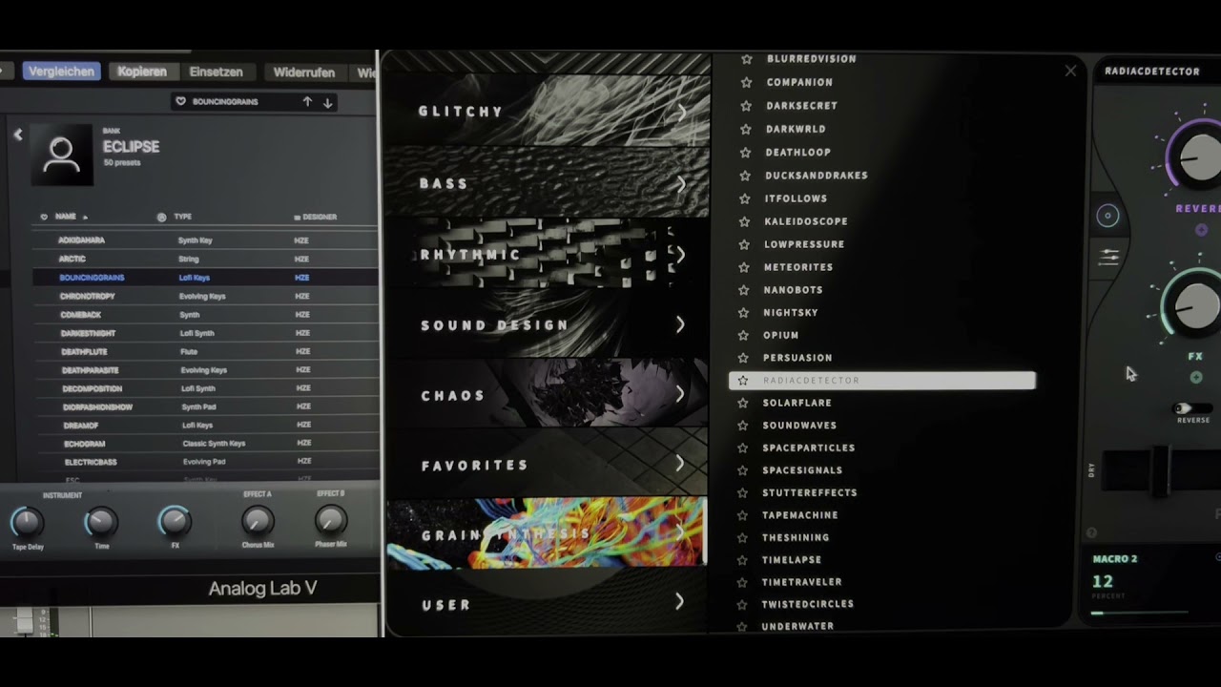Click the blue FX knob in Analog Lab
This screenshot has width=1221, height=687.
175,521
